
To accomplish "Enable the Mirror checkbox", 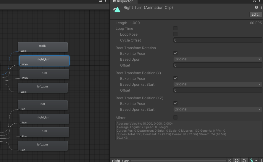I will click(175, 118).
